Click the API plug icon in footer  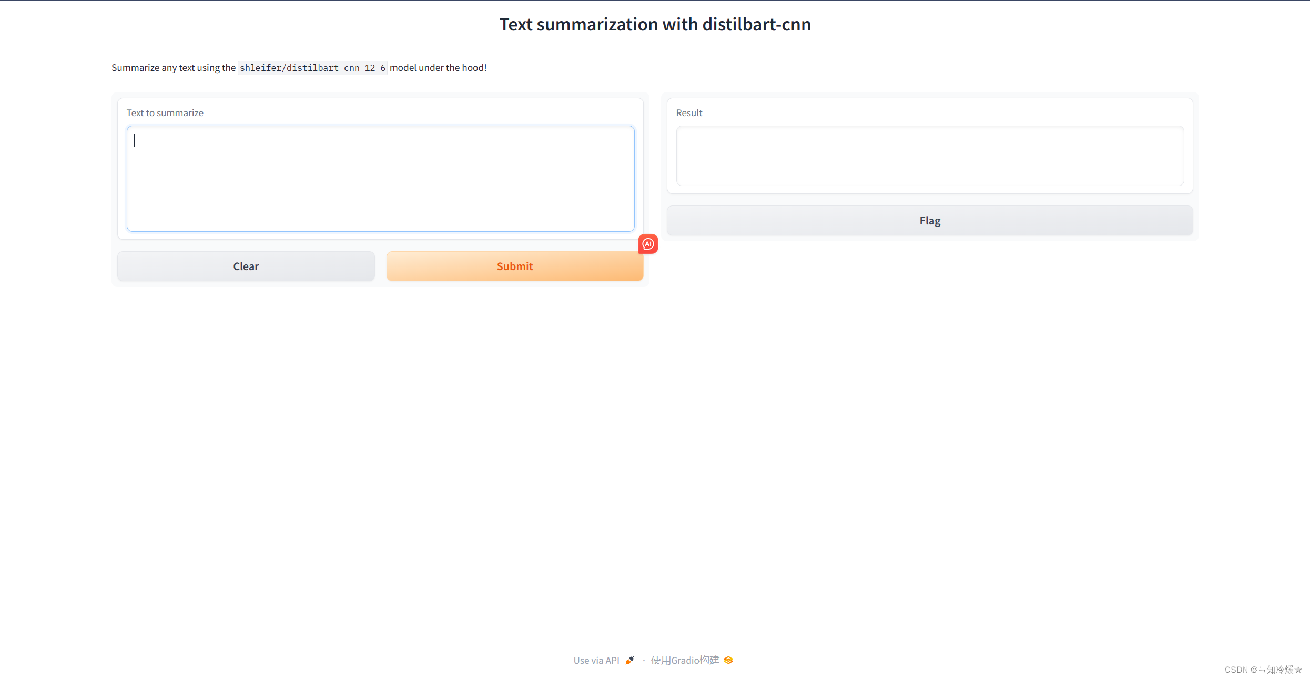click(629, 660)
